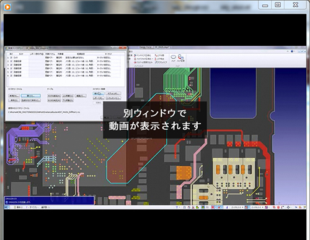The width and height of the screenshot is (310, 240).
Task: Open the pad stack normalize dropdown arrow
Action: tap(153, 59)
